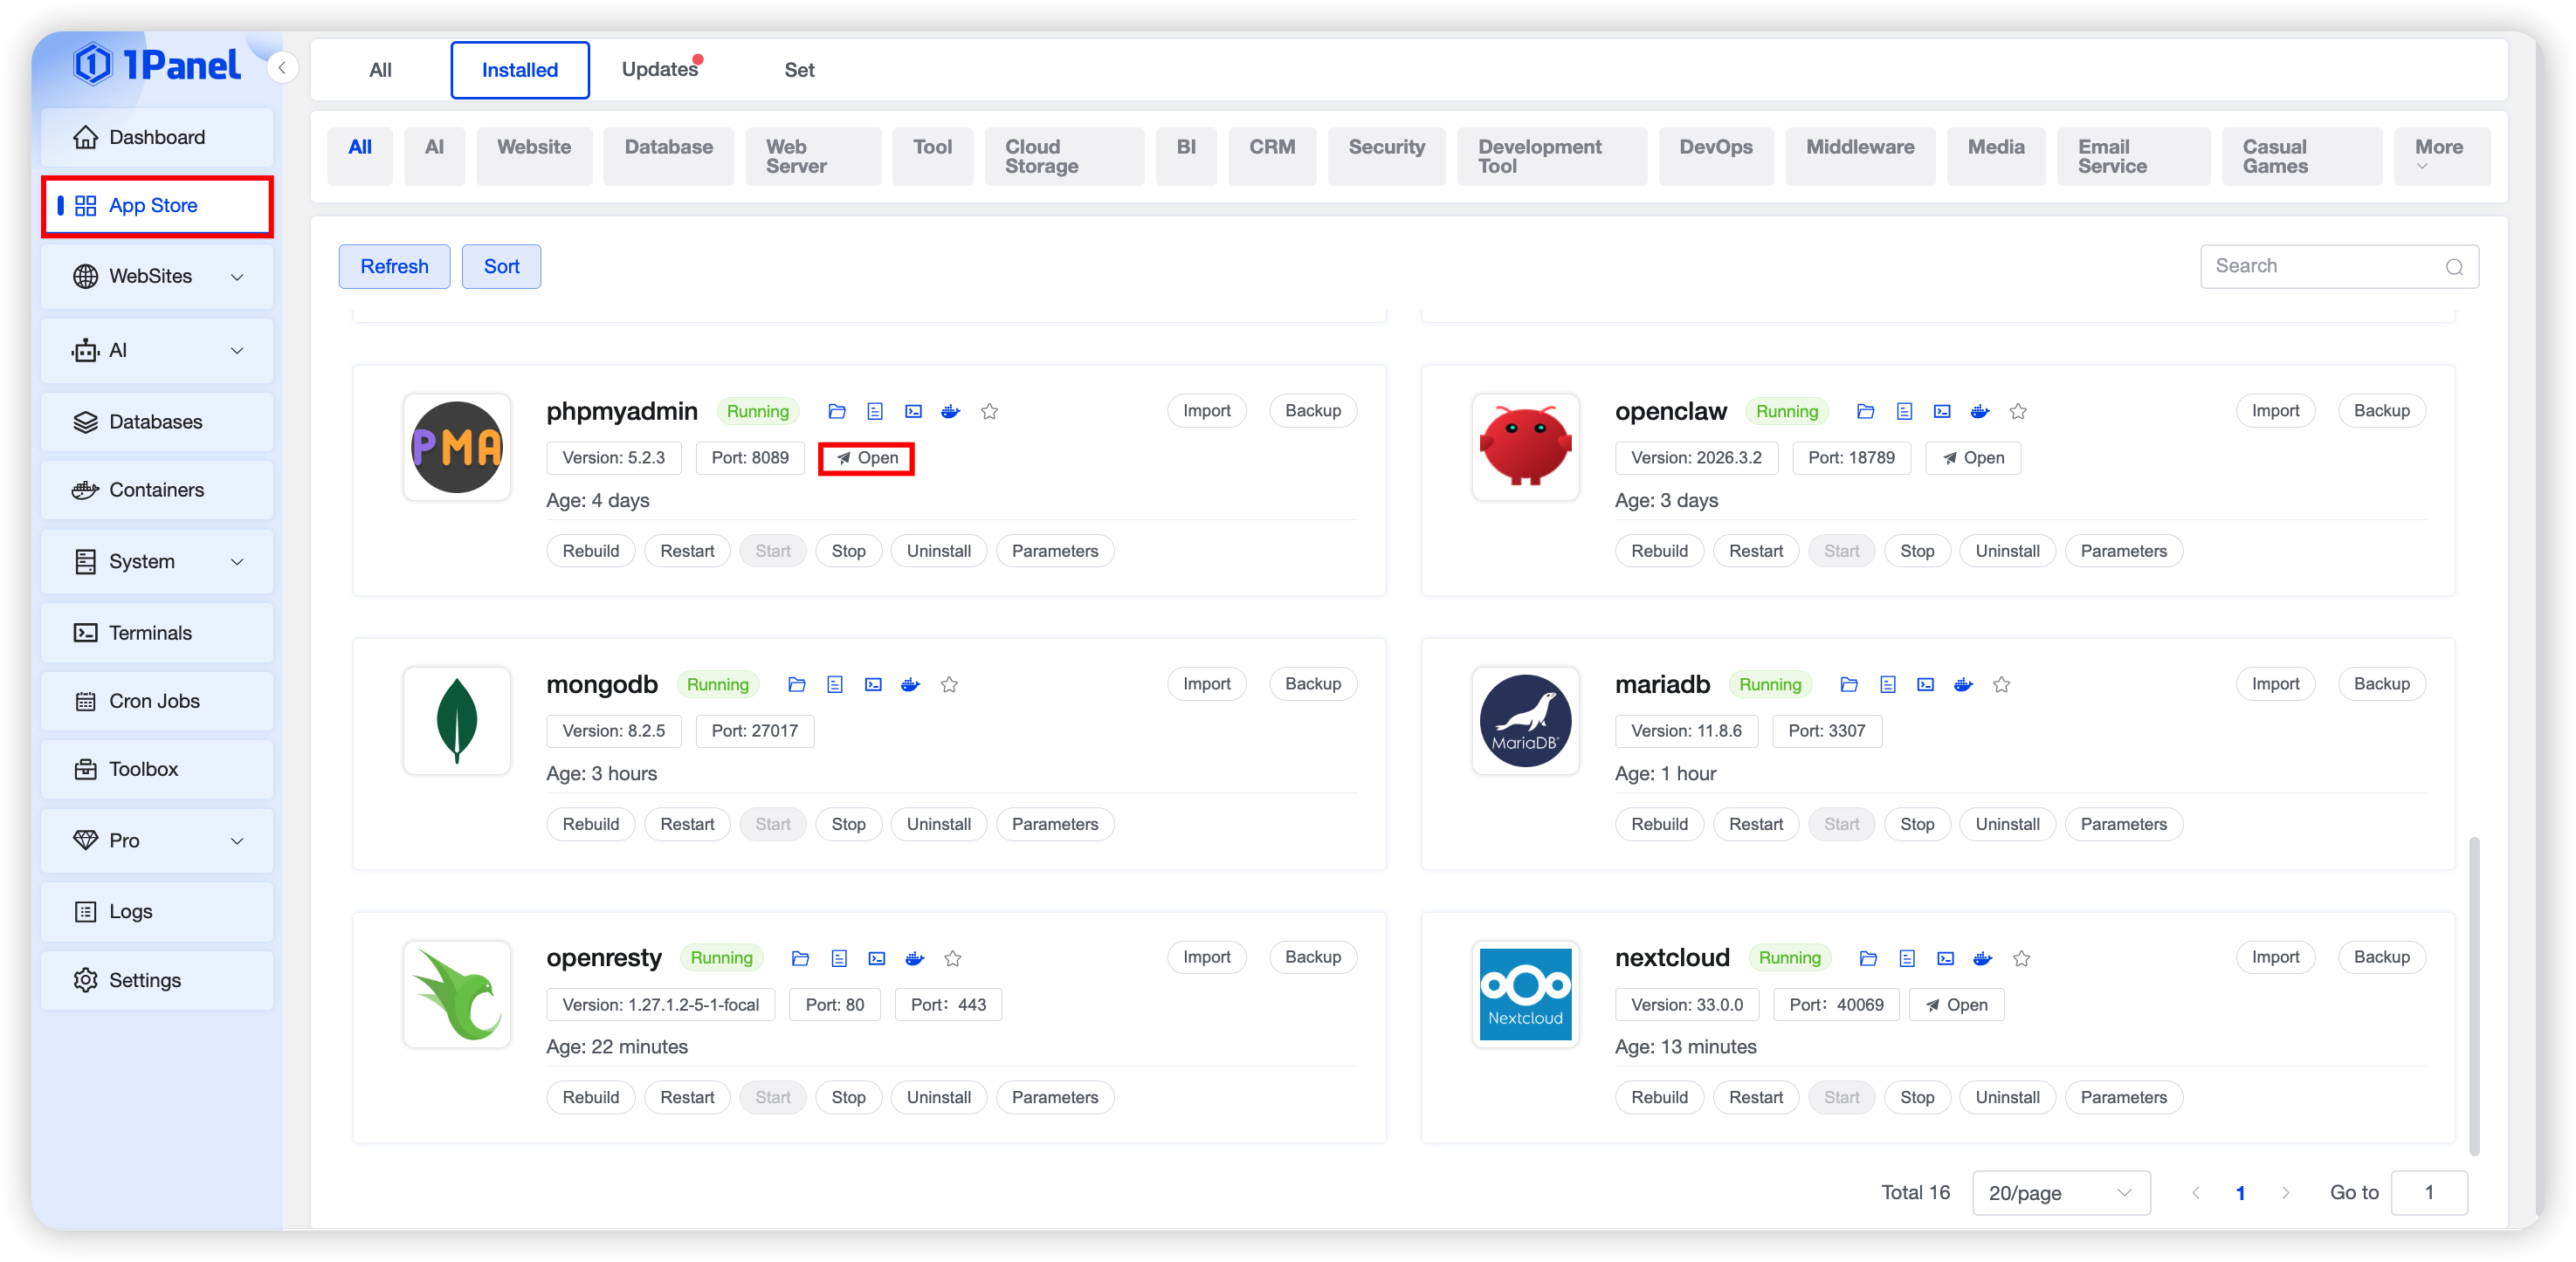2576x1262 pixels.
Task: Click the terminal icon for openresty
Action: coord(877,958)
